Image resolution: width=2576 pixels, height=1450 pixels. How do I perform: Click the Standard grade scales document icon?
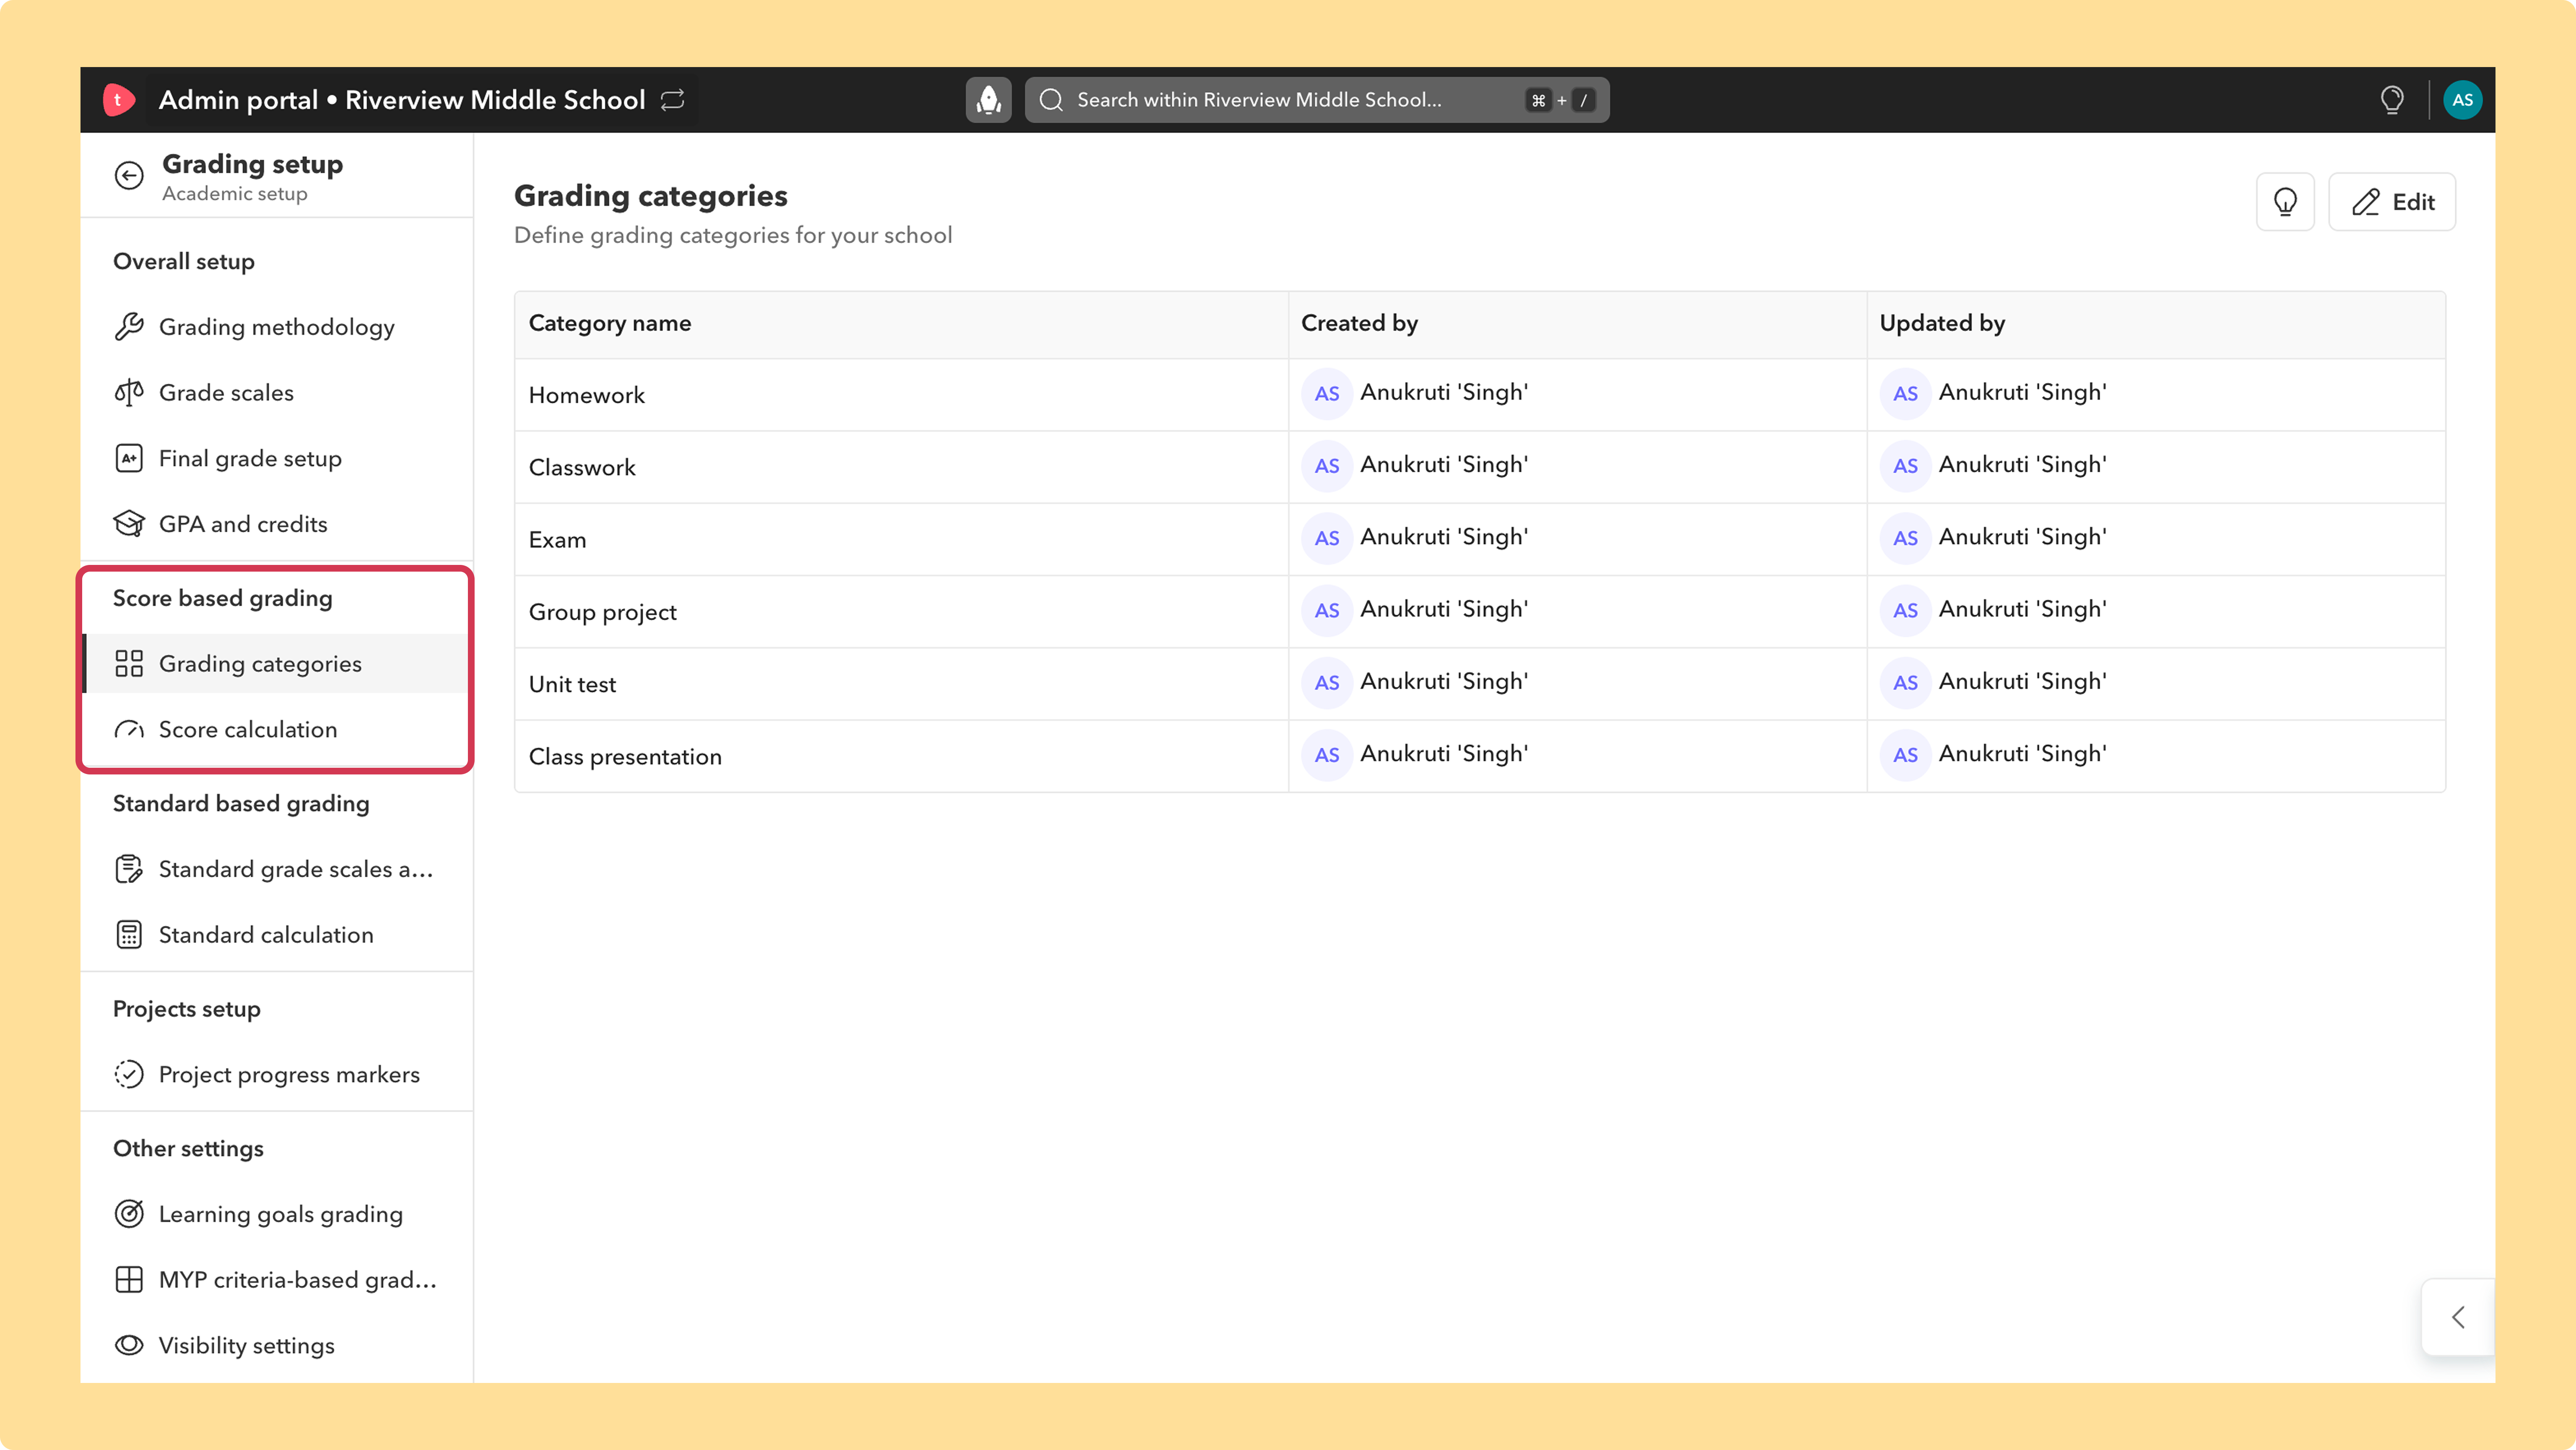[129, 870]
